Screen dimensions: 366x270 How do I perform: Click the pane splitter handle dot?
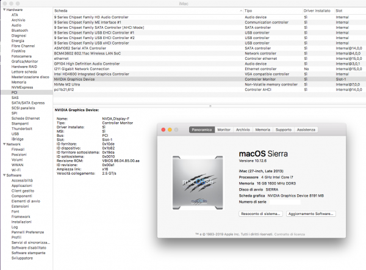click(x=210, y=106)
